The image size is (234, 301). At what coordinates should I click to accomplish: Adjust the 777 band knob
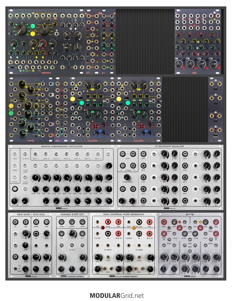tap(216, 177)
